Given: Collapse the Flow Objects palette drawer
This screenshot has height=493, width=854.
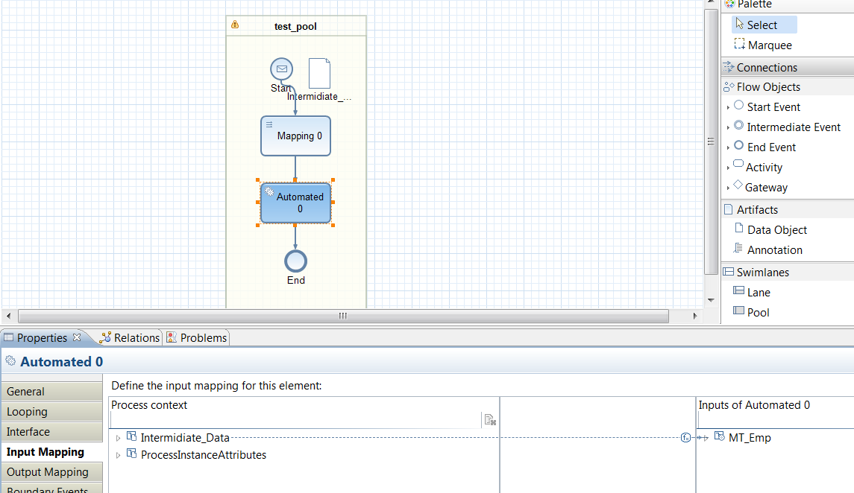Looking at the screenshot, I should (788, 87).
